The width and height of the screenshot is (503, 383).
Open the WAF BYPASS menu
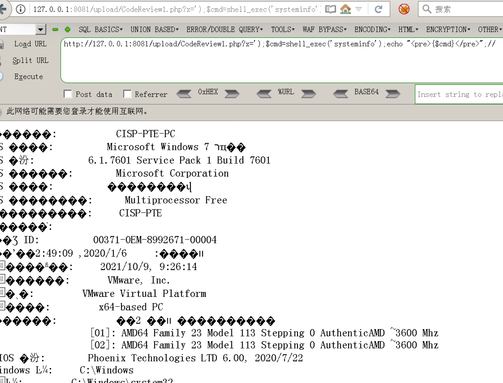pos(324,30)
